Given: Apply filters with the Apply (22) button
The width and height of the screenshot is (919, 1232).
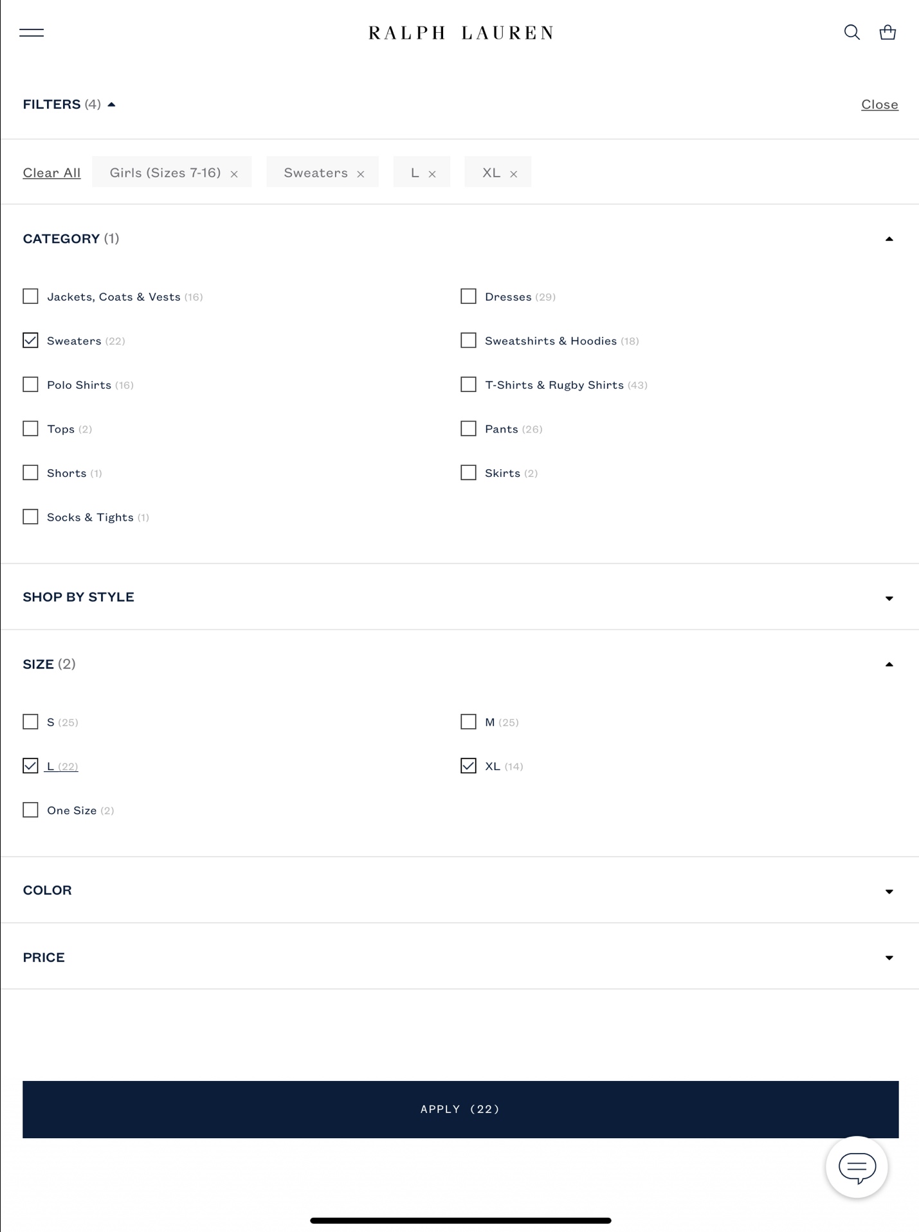Looking at the screenshot, I should coord(460,1109).
